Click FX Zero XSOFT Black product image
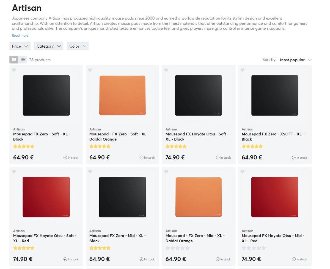The height and width of the screenshot is (269, 330). tap(275, 95)
